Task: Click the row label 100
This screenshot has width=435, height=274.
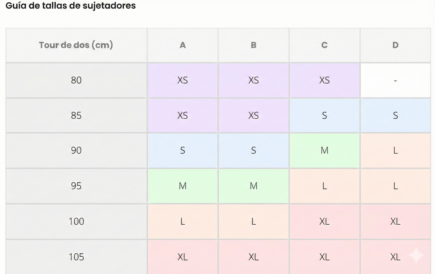Action: [76, 221]
